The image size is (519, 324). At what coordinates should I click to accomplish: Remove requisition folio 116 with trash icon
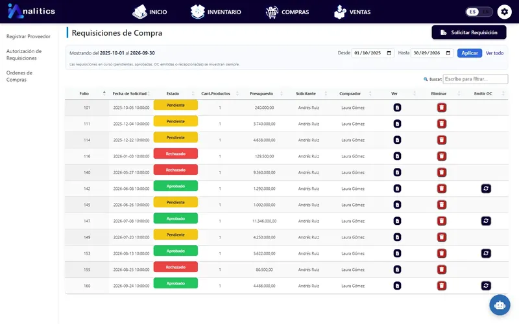[442, 156]
